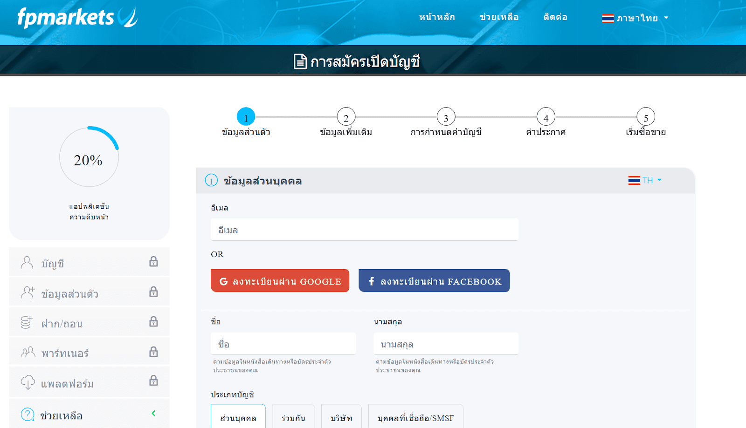Image resolution: width=746 pixels, height=428 pixels.
Task: Register via the Facebook button
Action: [434, 281]
